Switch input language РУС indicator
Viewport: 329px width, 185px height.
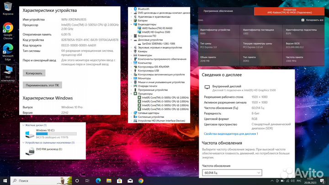(299, 181)
